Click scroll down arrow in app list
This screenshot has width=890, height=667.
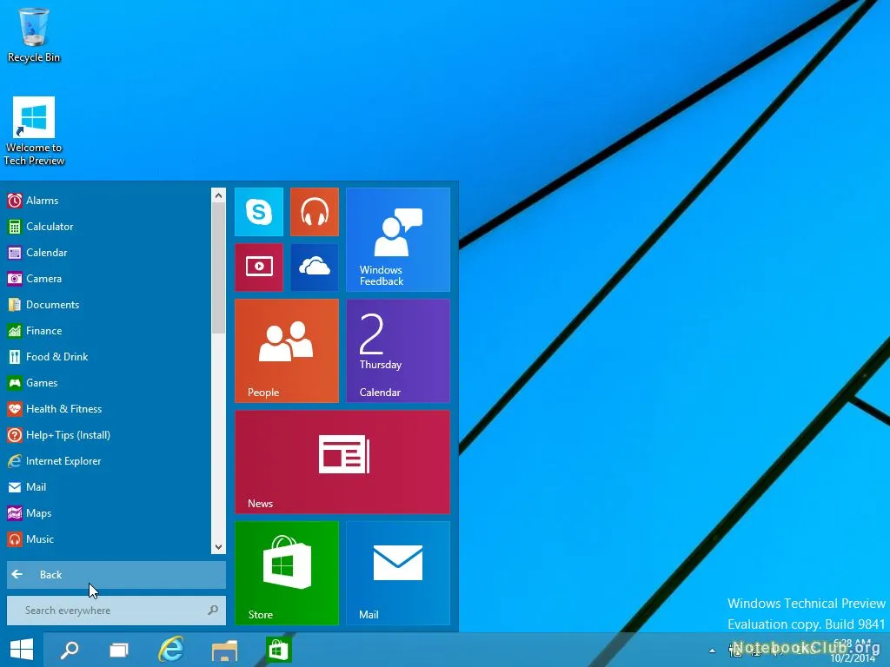click(218, 547)
